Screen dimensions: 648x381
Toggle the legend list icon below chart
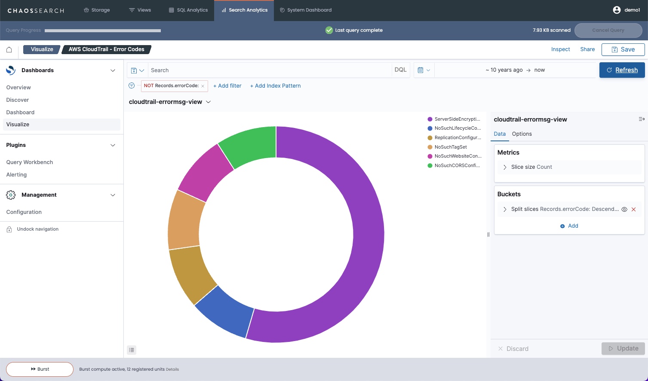[x=132, y=350]
